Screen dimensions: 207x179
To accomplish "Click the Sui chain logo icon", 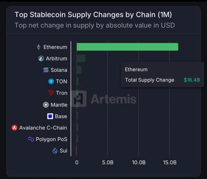I will (55, 151).
